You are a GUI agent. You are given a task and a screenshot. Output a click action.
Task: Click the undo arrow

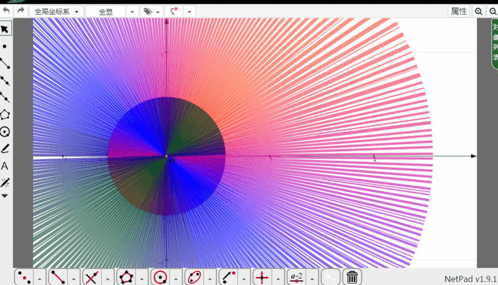7,11
